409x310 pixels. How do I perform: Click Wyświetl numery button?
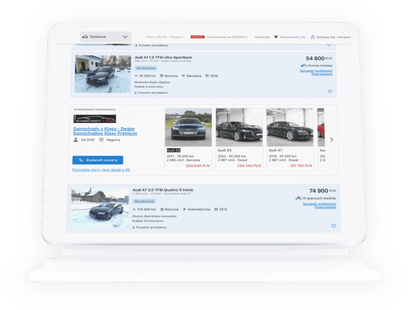point(98,160)
